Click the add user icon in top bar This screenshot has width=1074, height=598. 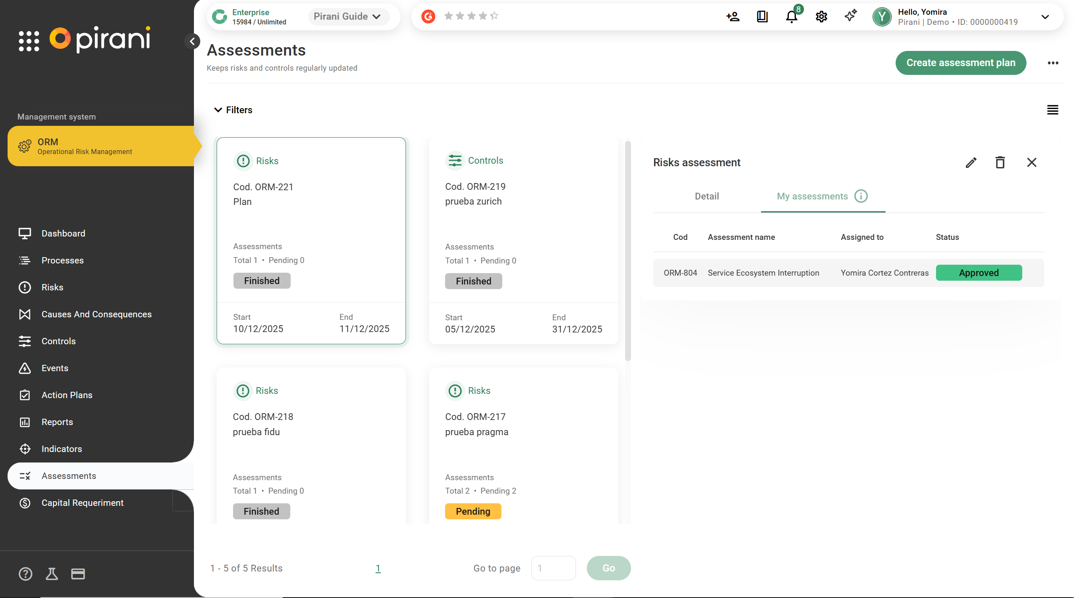coord(733,17)
